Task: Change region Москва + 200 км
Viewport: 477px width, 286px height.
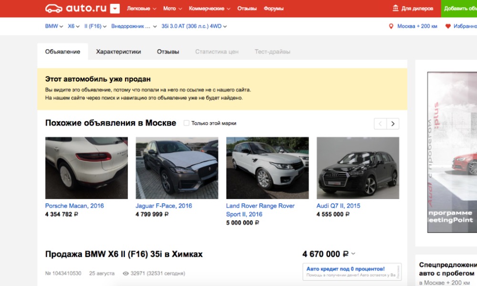Action: pyautogui.click(x=417, y=26)
